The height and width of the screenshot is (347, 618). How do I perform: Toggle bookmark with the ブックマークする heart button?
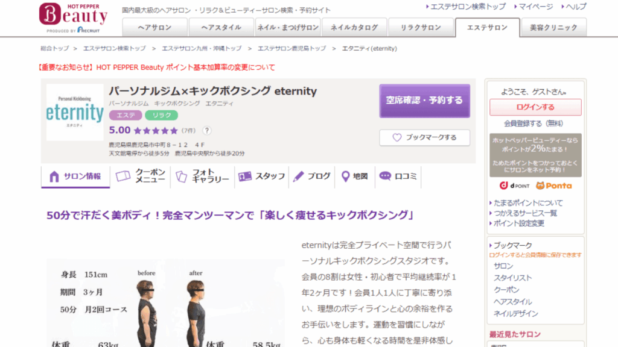424,138
